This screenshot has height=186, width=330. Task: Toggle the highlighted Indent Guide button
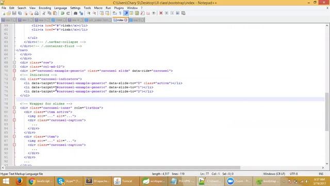click(126, 13)
